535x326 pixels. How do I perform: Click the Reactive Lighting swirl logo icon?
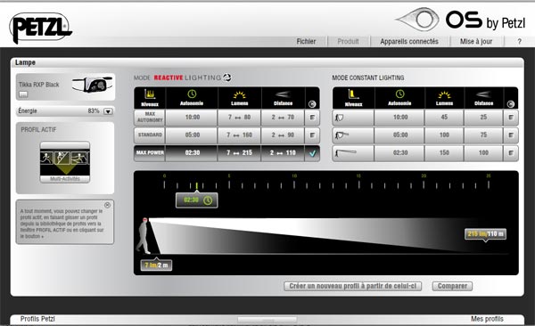point(226,77)
